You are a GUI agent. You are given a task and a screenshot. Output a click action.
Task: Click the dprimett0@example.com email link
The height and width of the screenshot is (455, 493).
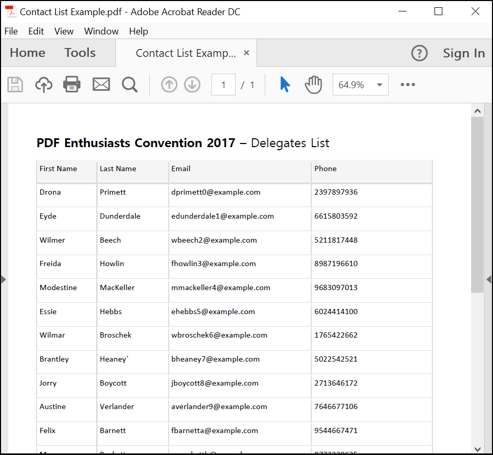(x=217, y=192)
